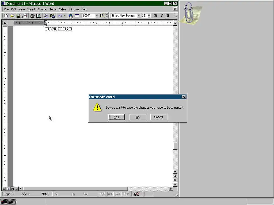
Task: Open the Help menu
Action: coord(84,9)
